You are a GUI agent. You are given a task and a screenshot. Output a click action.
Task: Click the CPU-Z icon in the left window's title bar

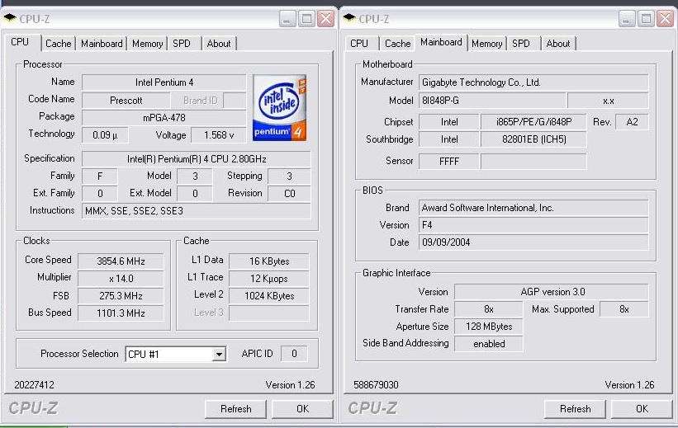pyautogui.click(x=10, y=18)
